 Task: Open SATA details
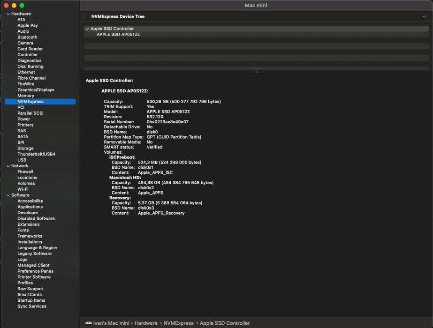(x=23, y=136)
